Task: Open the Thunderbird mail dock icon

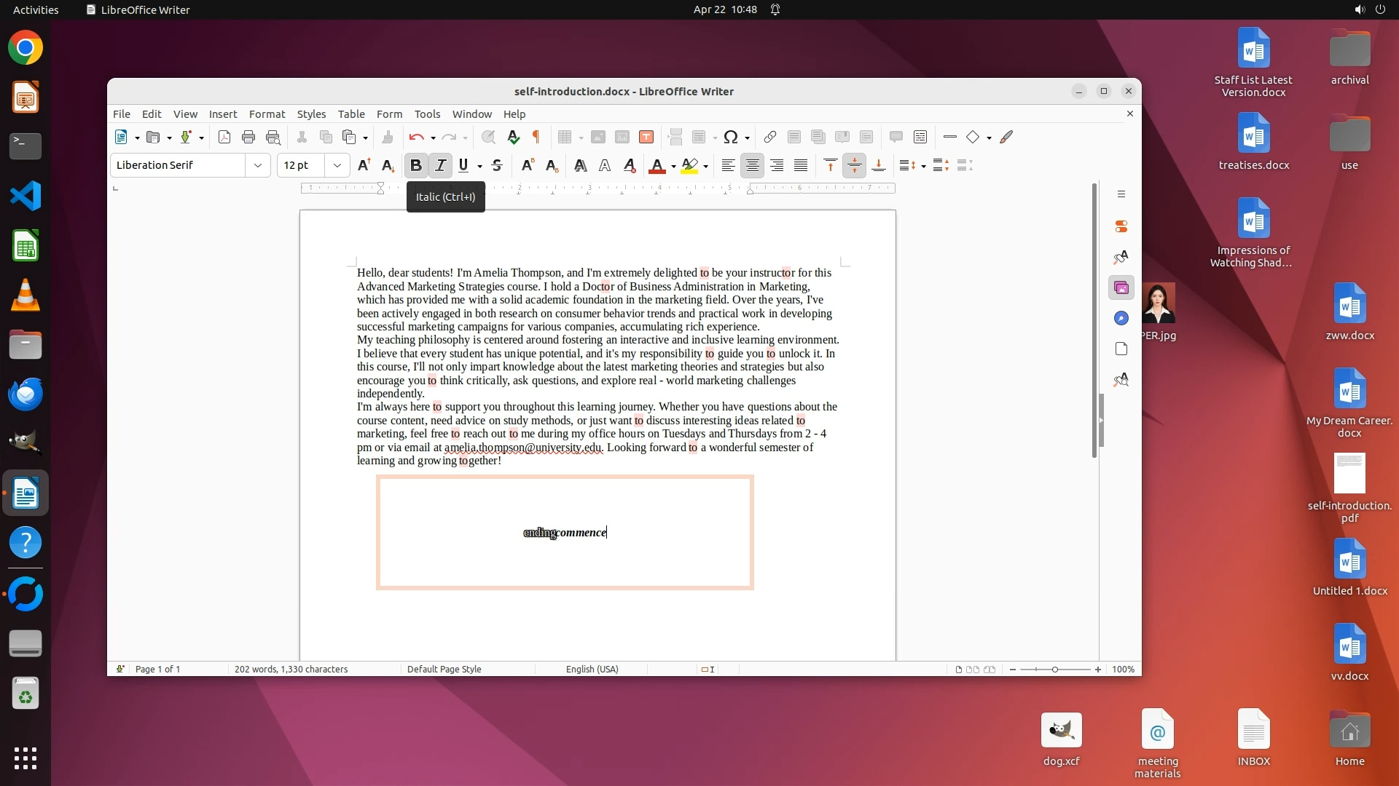Action: pos(26,394)
